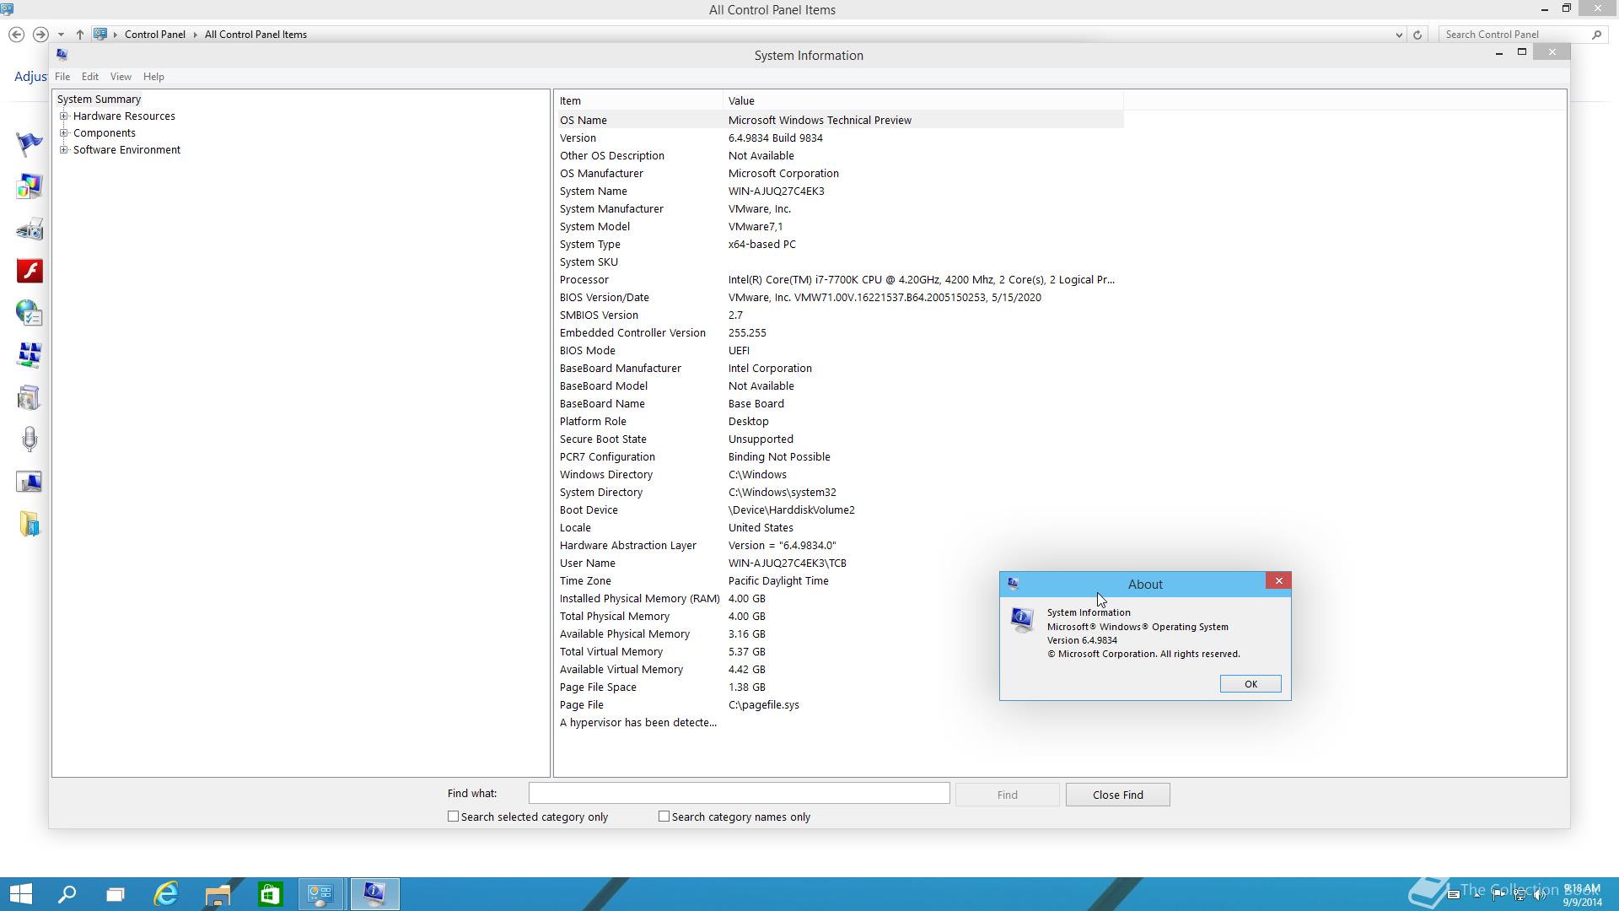Click the Start button on the taskbar
This screenshot has width=1619, height=911.
(21, 894)
